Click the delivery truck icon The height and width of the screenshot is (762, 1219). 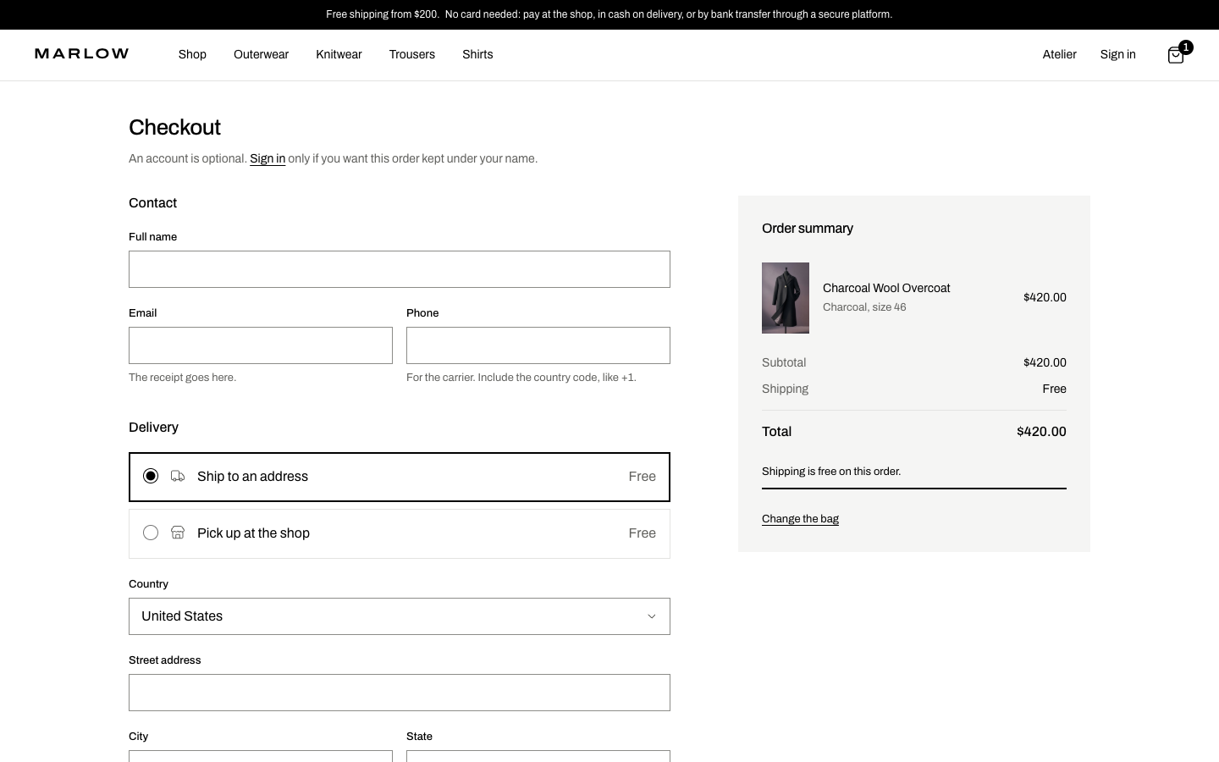point(178,477)
